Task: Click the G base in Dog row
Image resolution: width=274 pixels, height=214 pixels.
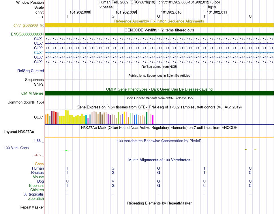Action: coord(159,181)
